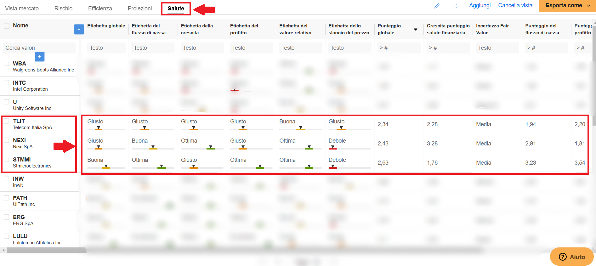Click the blue plus button below Cerca valori
Viewport: 596px width, 266px height.
39,57
